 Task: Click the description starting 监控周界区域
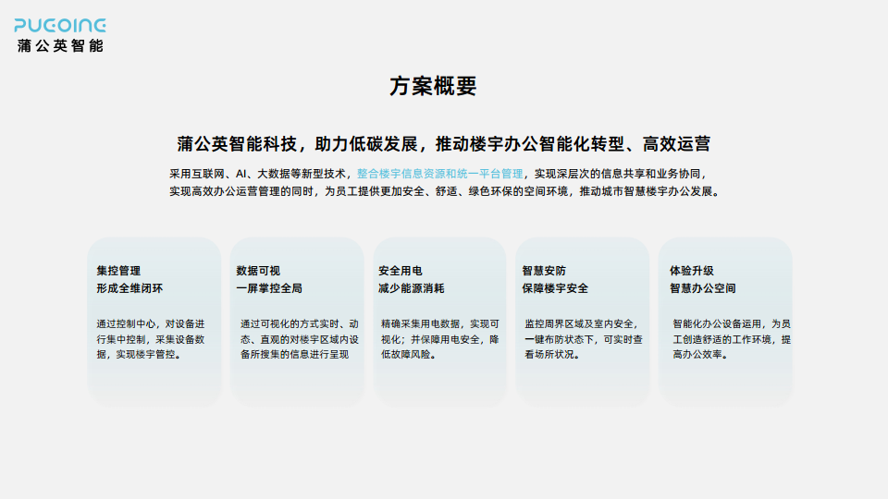(584, 339)
